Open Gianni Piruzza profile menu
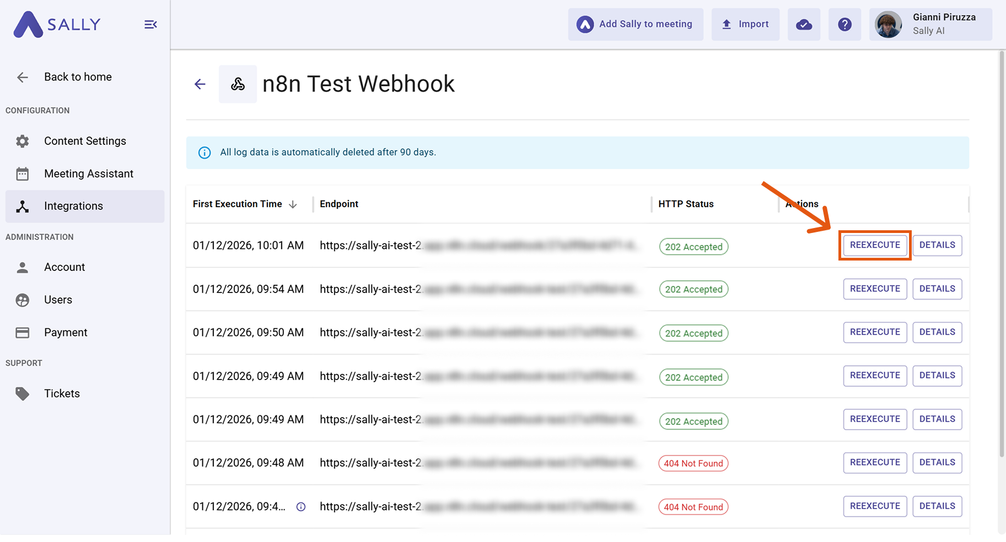The height and width of the screenshot is (542, 1006). 930,24
